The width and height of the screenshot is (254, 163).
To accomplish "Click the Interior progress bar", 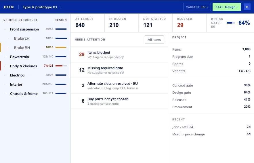I will 61,84.
